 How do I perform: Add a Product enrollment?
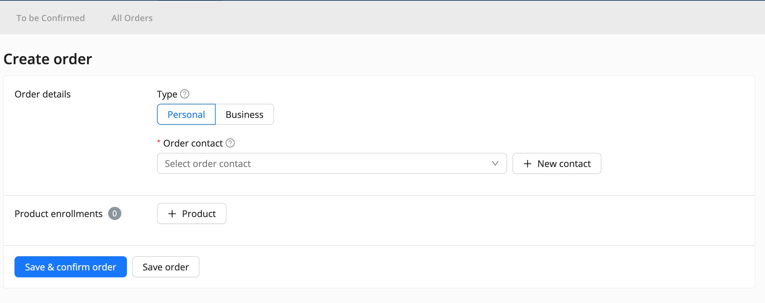click(x=192, y=214)
